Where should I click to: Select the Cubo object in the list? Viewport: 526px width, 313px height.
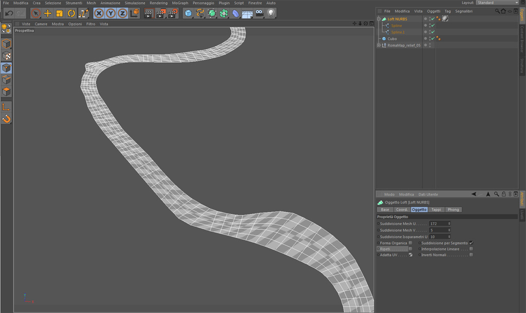tap(392, 38)
